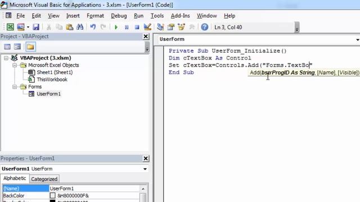This screenshot has height=202, width=360.
Task: Select the (Name) property row
Action: [71, 189]
